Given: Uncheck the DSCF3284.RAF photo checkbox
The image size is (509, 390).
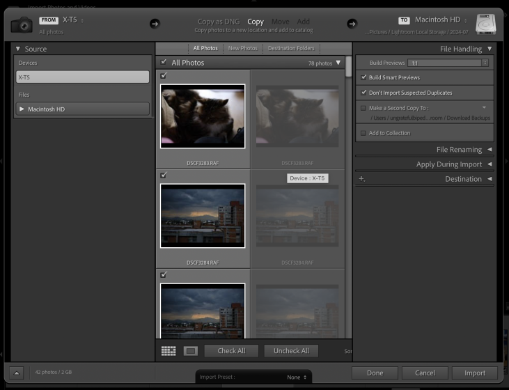Looking at the screenshot, I should tap(164, 175).
